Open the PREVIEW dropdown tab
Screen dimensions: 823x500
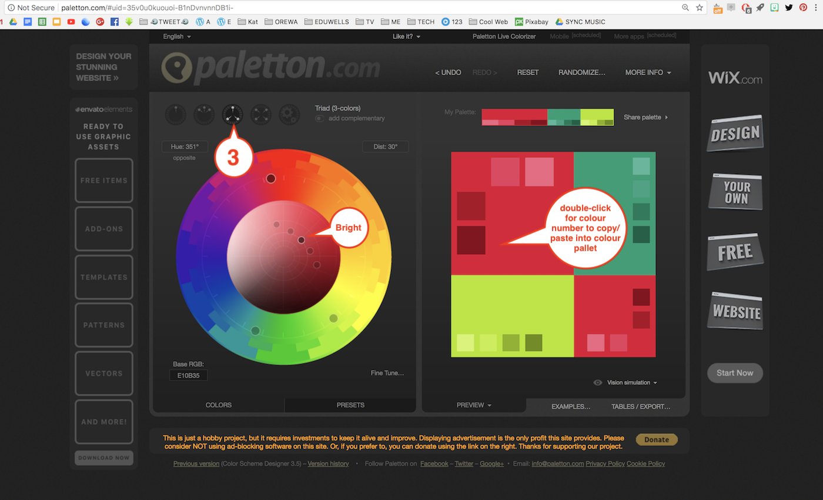474,405
